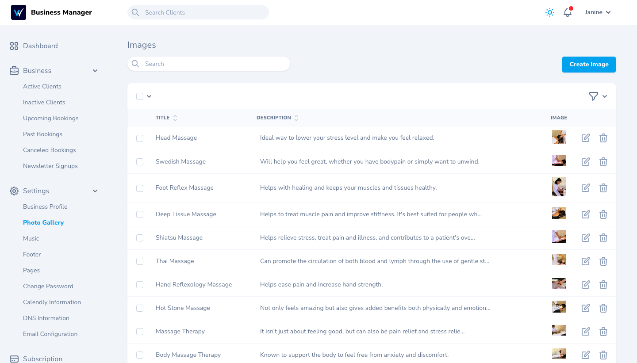Click the Create Image button
Image resolution: width=637 pixels, height=363 pixels.
[589, 65]
